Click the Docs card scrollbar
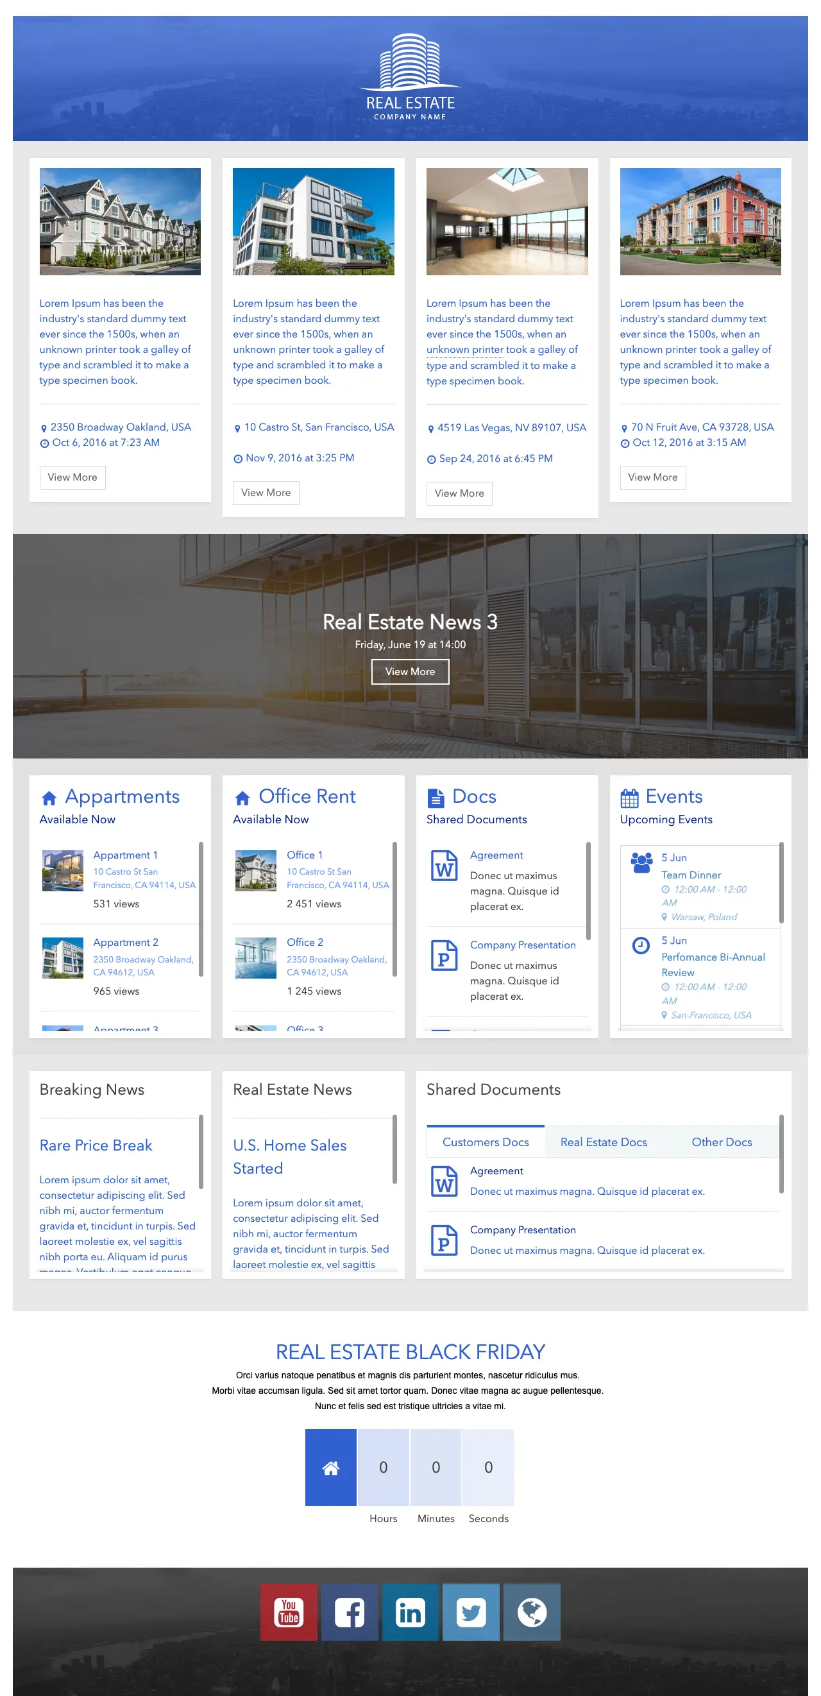 (588, 891)
